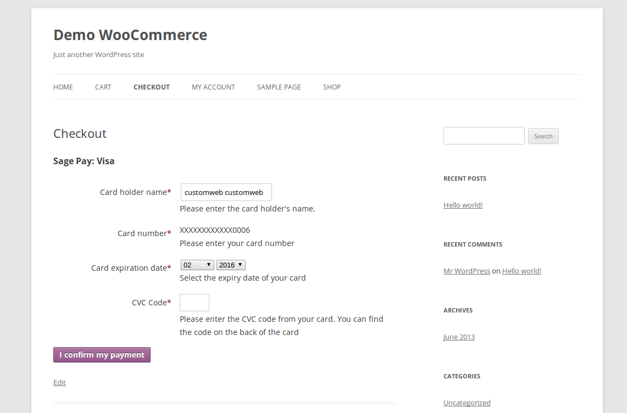Select the Uncategorized category link

(x=467, y=403)
